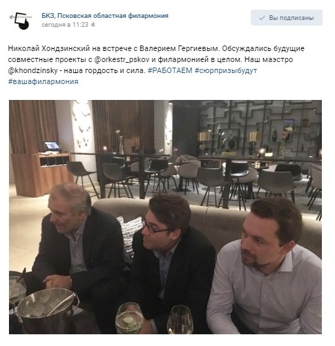Click the Apple device icon beside timestamp
Viewport: 335px width, 346px height.
pos(93,24)
